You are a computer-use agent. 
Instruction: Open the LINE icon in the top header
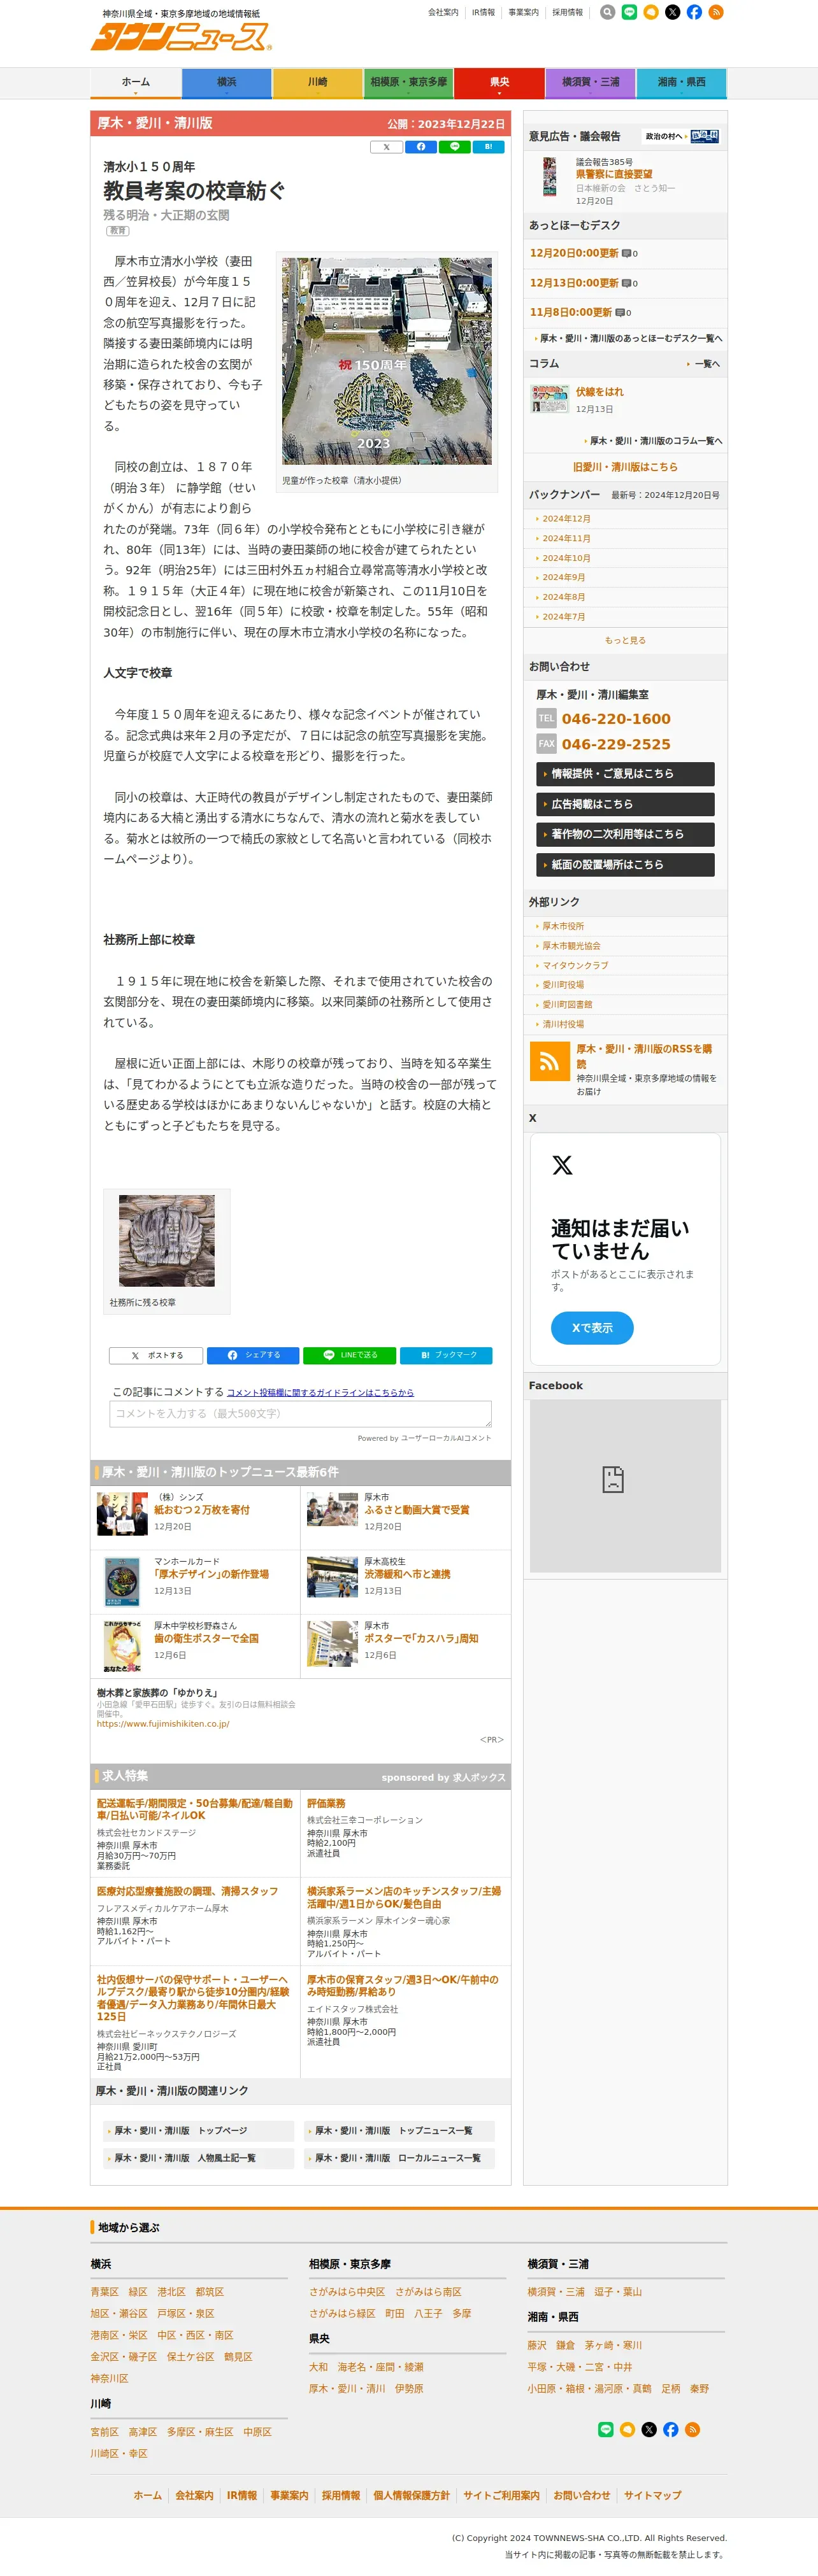[x=630, y=13]
